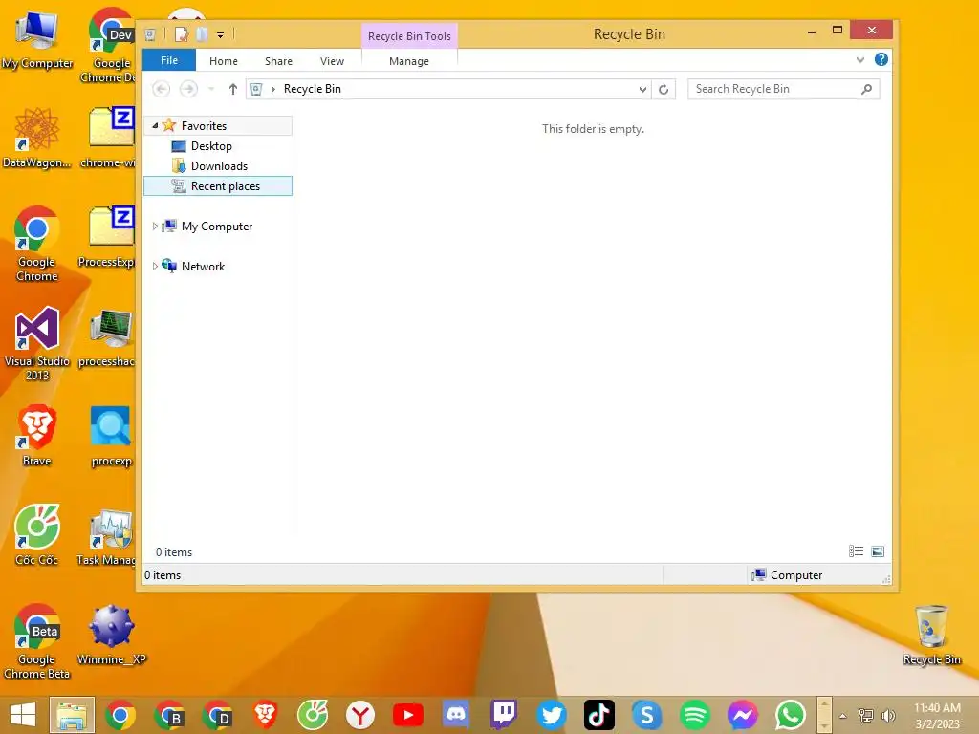Select Desktop in Favorites
The width and height of the screenshot is (979, 734).
pyautogui.click(x=211, y=146)
